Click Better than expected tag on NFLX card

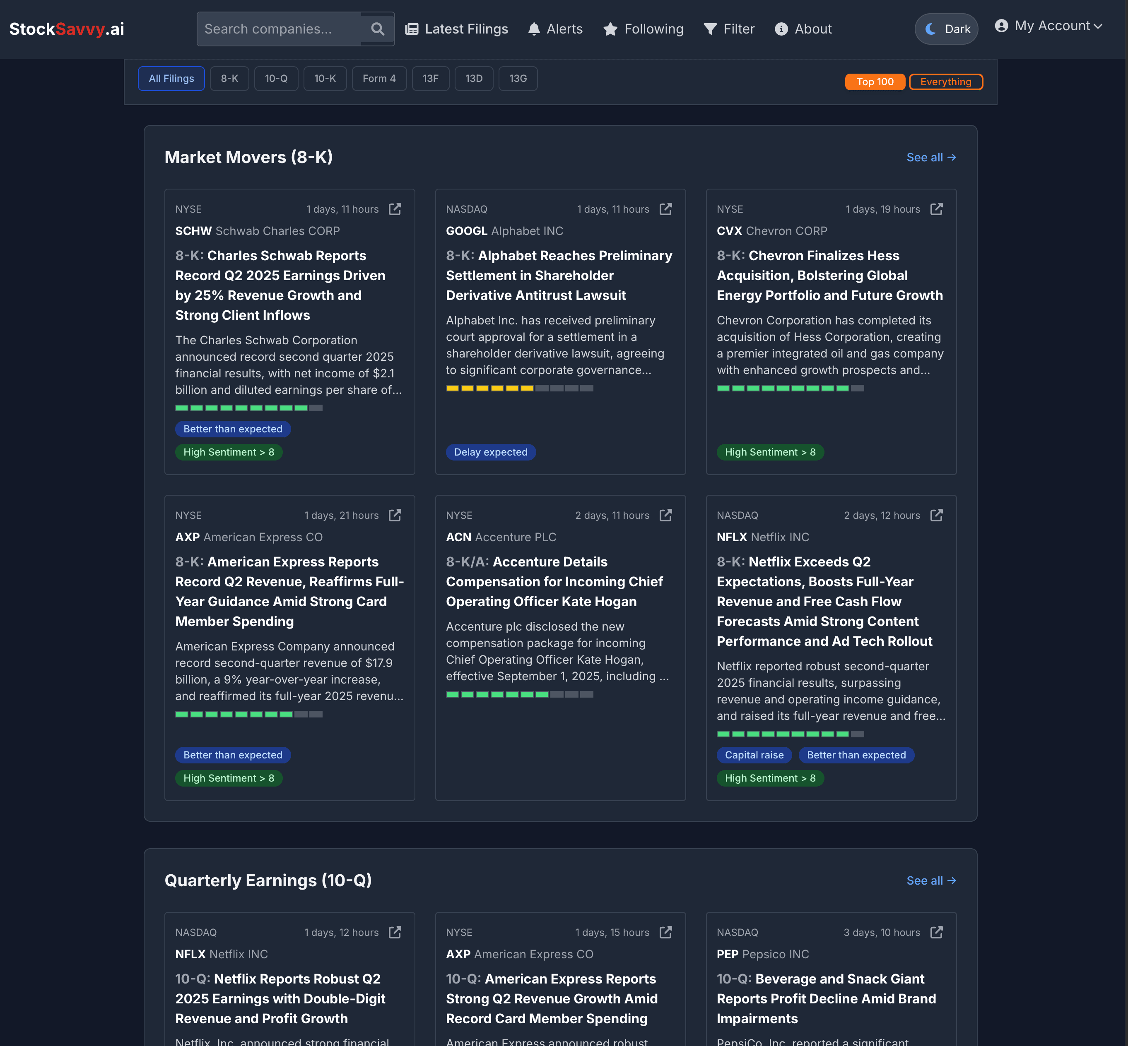pyautogui.click(x=856, y=755)
